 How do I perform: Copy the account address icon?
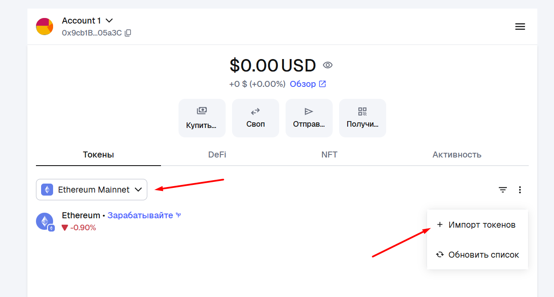(x=128, y=33)
